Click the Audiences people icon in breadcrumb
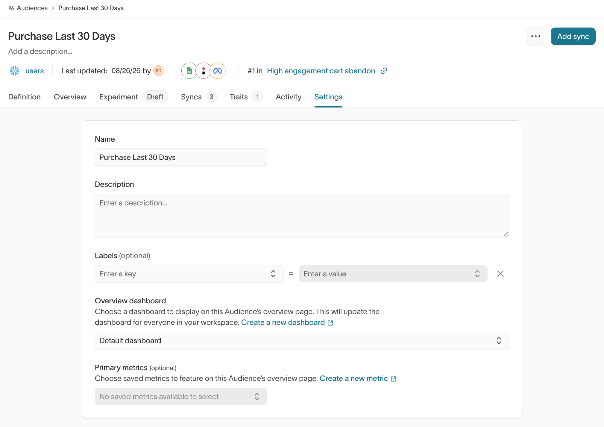 (11, 8)
